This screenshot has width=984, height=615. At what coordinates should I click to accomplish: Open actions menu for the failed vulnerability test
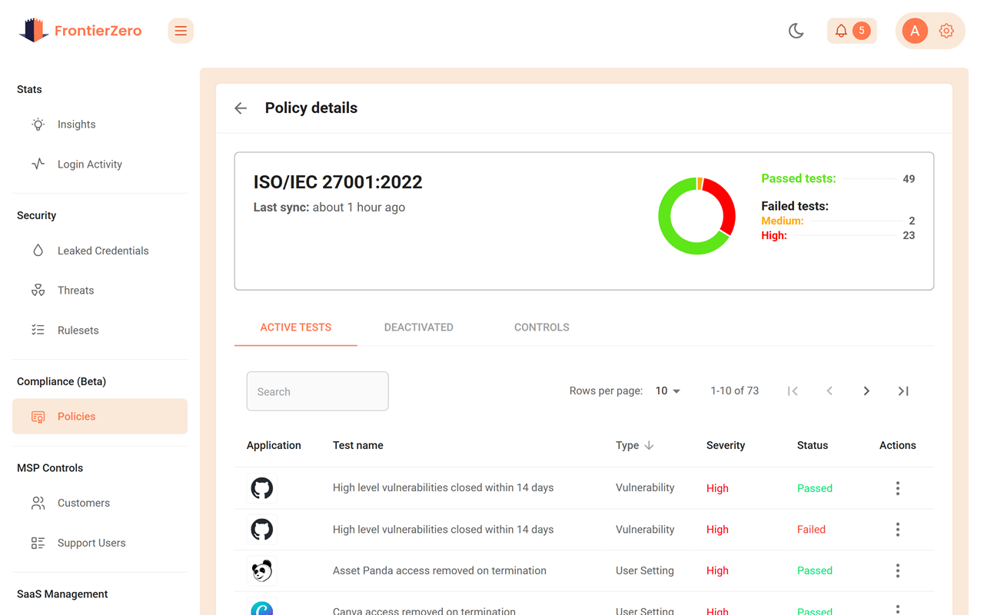(897, 529)
